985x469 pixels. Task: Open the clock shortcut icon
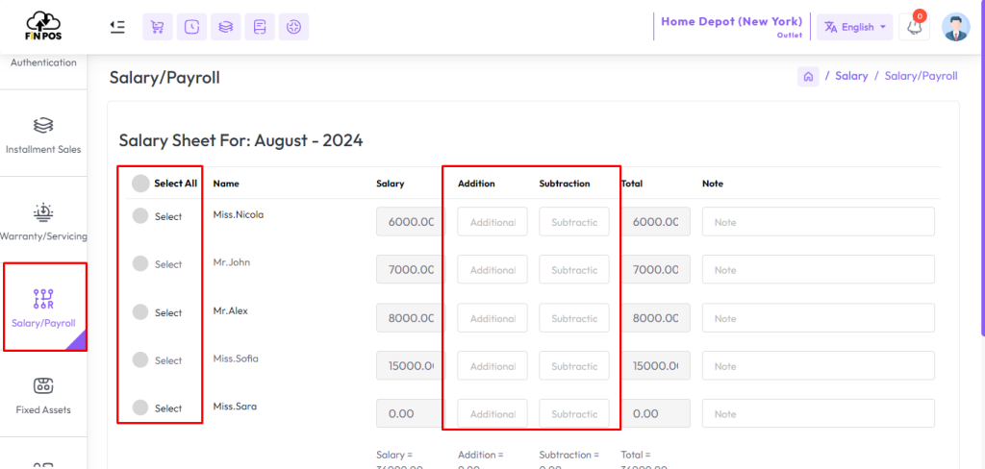click(x=191, y=26)
